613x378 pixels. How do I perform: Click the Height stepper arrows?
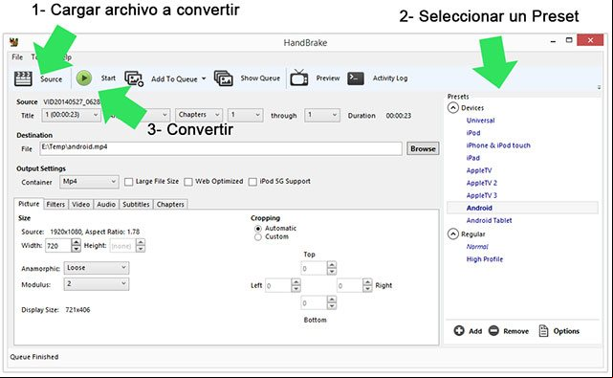point(141,246)
